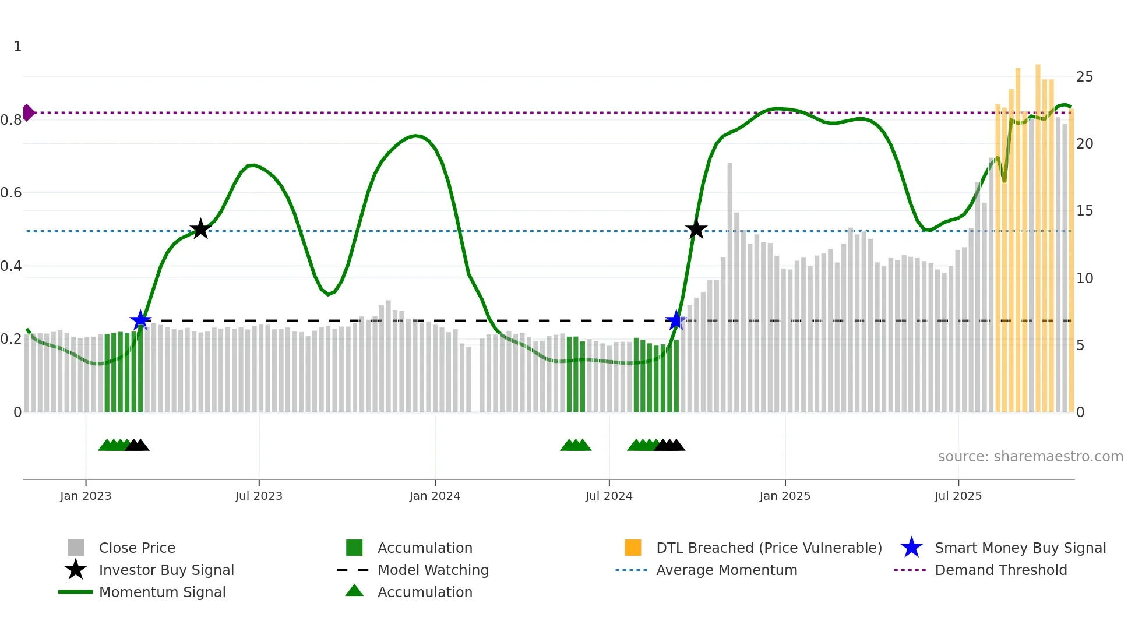This screenshot has height=642, width=1142.
Task: Click the Jan 2024 x-axis label
Action: [x=435, y=496]
